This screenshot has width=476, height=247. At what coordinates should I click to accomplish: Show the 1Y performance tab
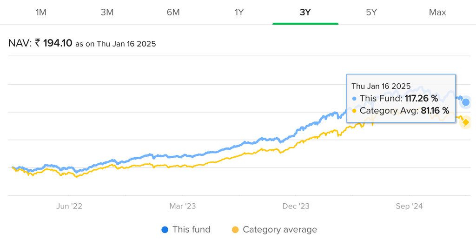click(239, 13)
